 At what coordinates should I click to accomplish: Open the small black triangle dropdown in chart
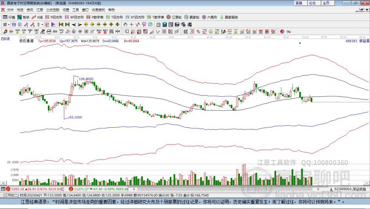click(x=300, y=43)
